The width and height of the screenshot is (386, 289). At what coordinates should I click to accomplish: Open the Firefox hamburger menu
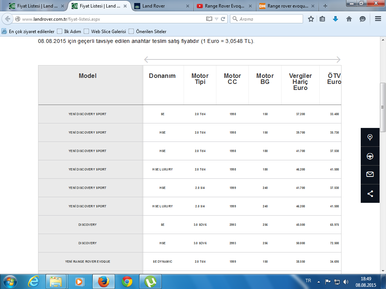[378, 19]
